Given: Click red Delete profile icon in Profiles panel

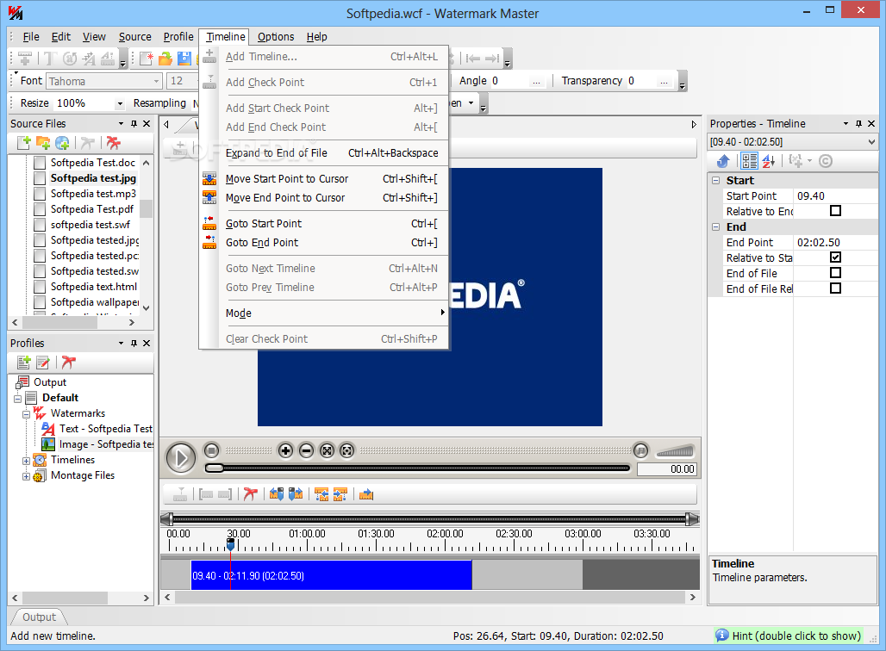Looking at the screenshot, I should pos(69,363).
